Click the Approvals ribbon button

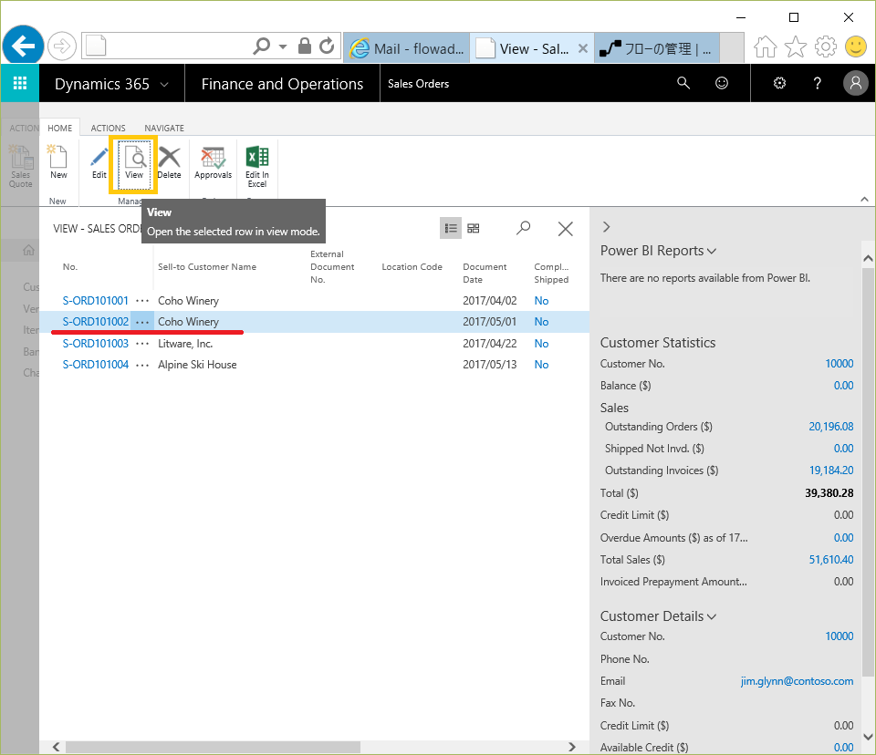pyautogui.click(x=213, y=162)
